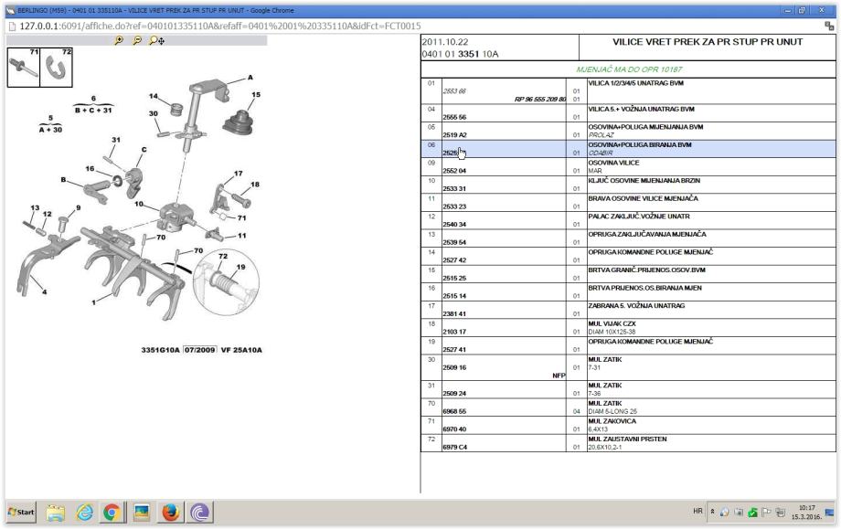Screen dimensions: 841x529
Task: Click callout number 19 on diagram
Action: click(x=240, y=267)
